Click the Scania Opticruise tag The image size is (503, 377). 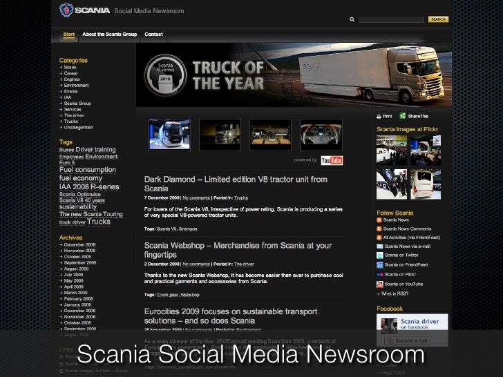coord(80,195)
